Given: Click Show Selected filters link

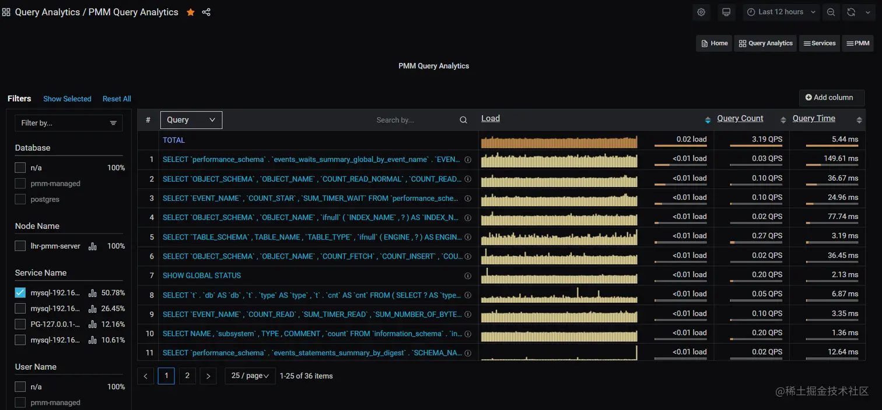Looking at the screenshot, I should tap(67, 99).
